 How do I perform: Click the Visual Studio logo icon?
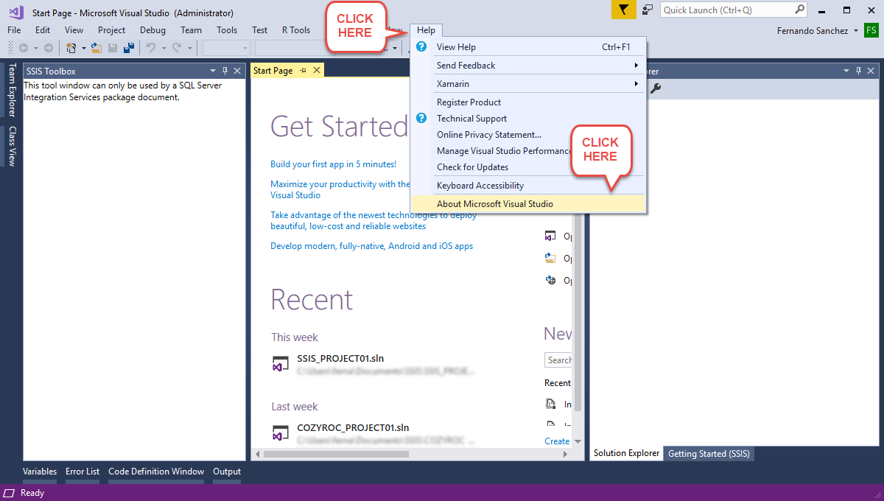(15, 12)
